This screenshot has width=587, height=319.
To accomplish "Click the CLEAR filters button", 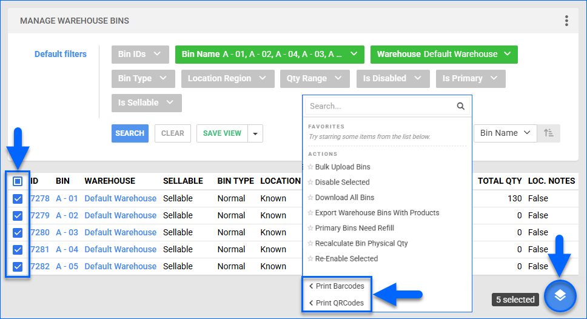I will [173, 133].
